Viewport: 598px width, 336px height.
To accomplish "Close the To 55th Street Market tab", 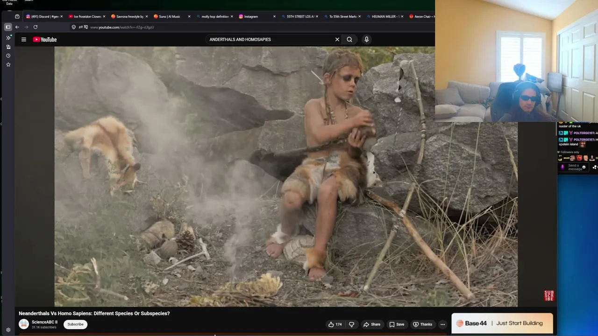I will click(x=359, y=16).
